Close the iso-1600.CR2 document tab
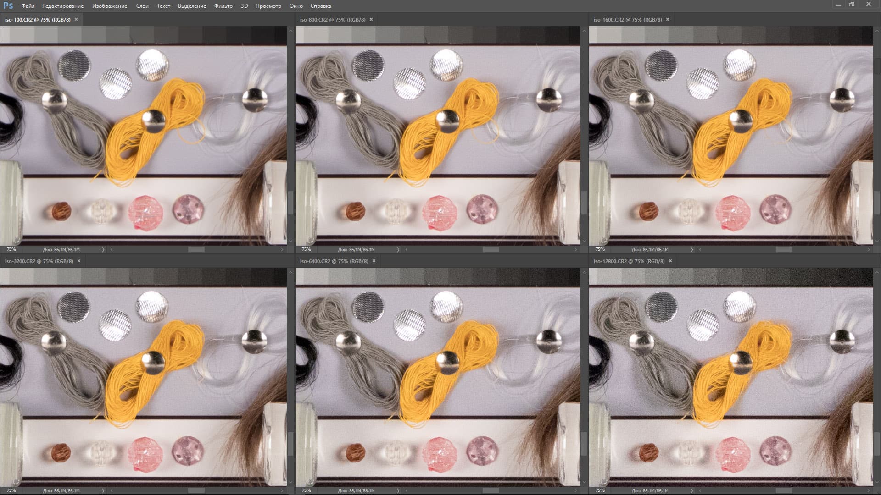Image resolution: width=881 pixels, height=495 pixels. click(668, 19)
